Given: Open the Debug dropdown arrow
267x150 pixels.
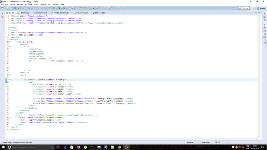Looking at the screenshot, I should pos(56,8).
